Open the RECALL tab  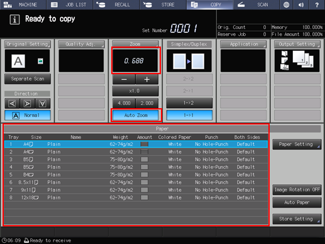[x=116, y=4]
